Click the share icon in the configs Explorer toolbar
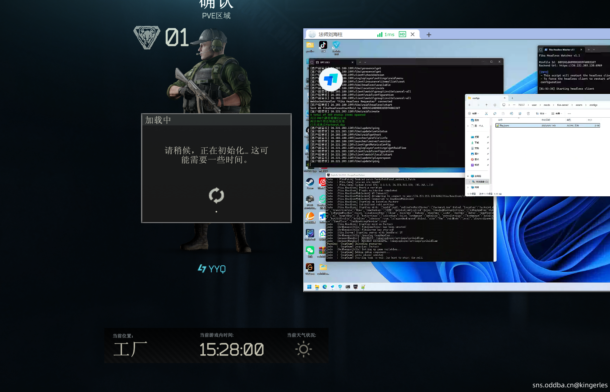 (x=520, y=114)
